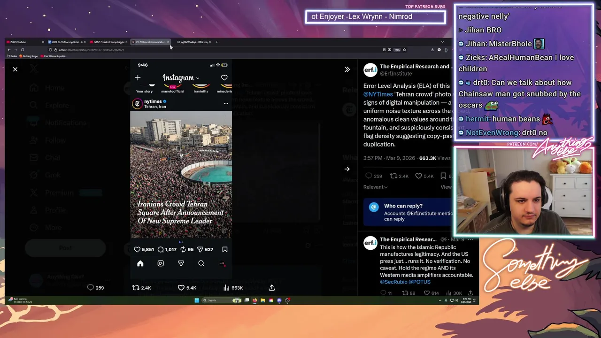This screenshot has height=338, width=601.
Task: Click the weather widget Rain coming
Action: (20, 300)
